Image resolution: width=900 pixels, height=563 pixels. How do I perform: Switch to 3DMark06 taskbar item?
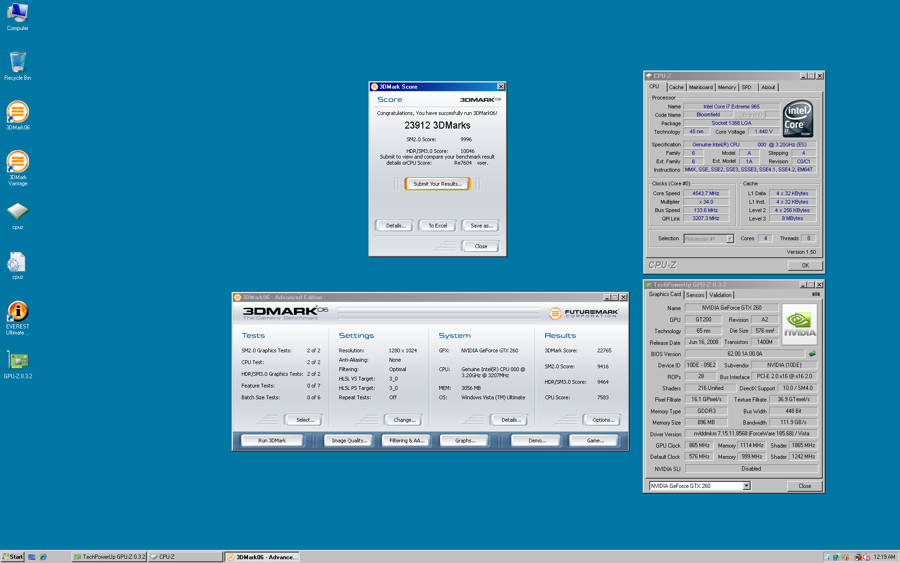coord(262,557)
